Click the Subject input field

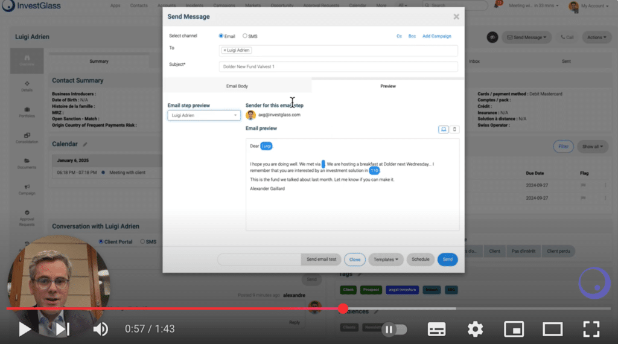click(338, 66)
